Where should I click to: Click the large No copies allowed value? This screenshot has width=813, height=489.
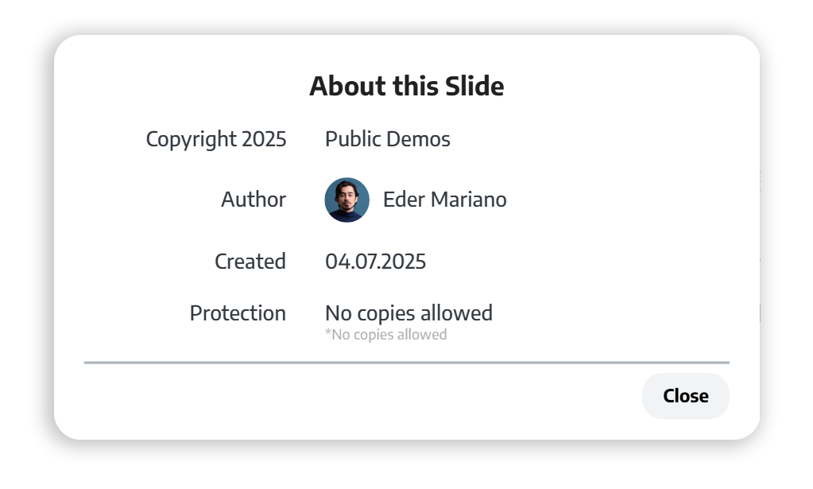[408, 313]
